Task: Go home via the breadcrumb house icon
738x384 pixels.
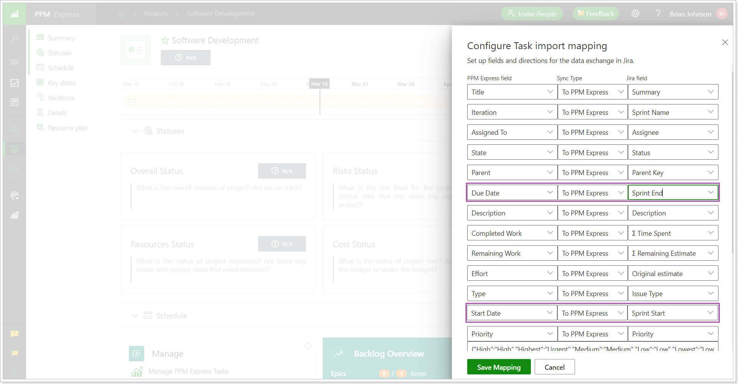Action: [x=121, y=13]
